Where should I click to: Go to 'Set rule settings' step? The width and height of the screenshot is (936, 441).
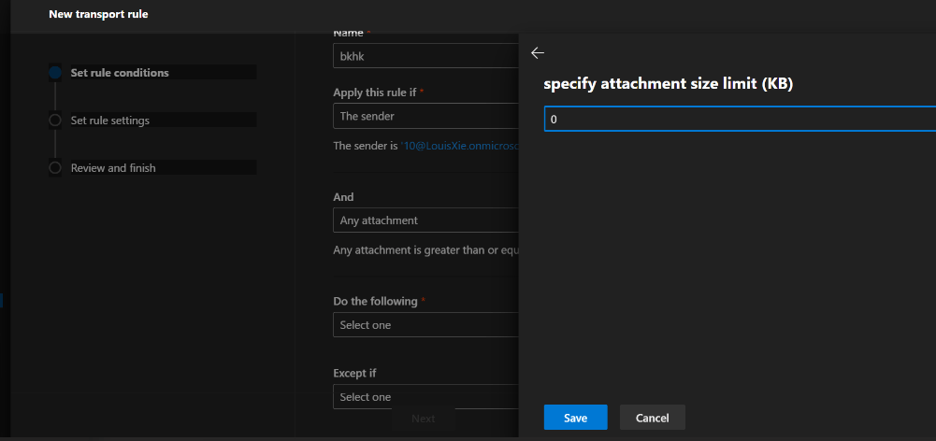[x=110, y=121]
